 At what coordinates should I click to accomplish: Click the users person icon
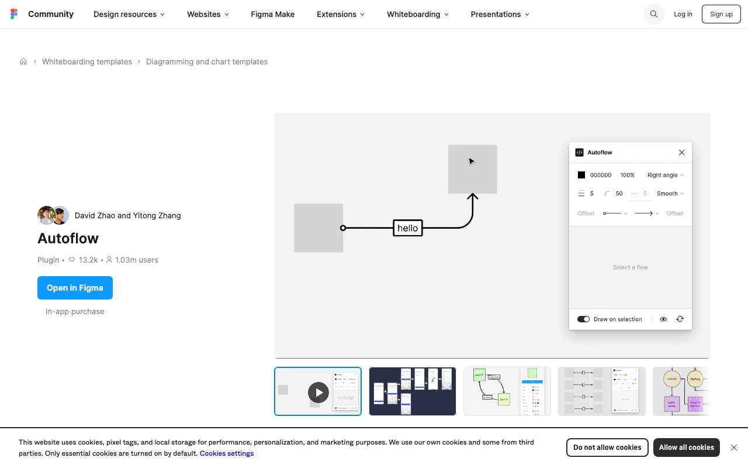109,260
